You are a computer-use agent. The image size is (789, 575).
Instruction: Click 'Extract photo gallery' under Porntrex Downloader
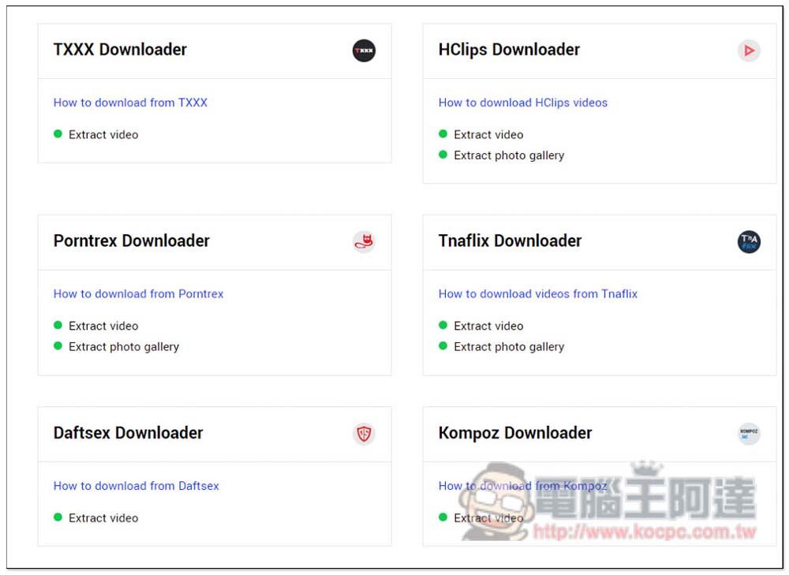(x=124, y=347)
